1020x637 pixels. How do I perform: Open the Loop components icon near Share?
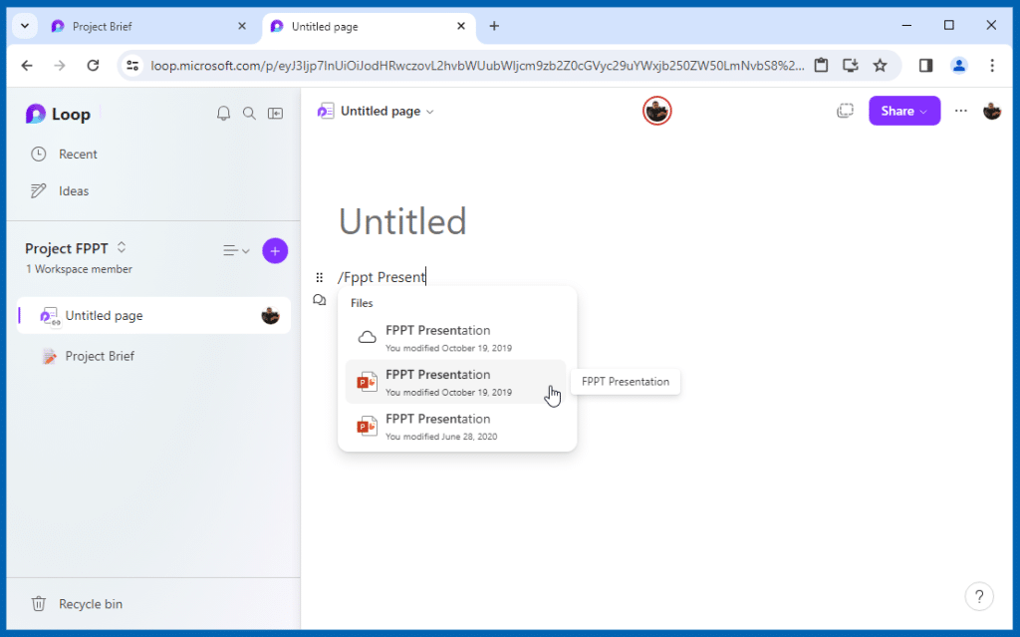[x=846, y=111]
